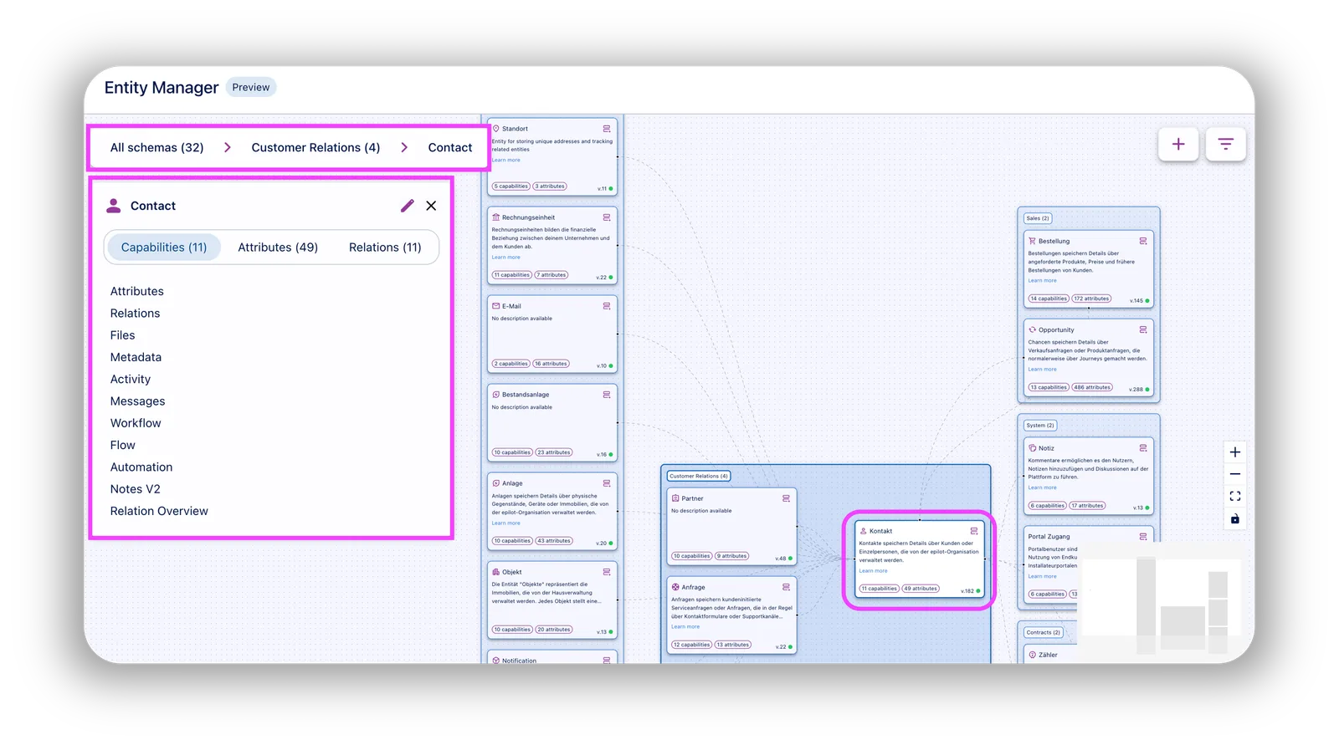Viewport: 1339px width, 745px height.
Task: Click the Contact breadcrumb item
Action: 450,147
